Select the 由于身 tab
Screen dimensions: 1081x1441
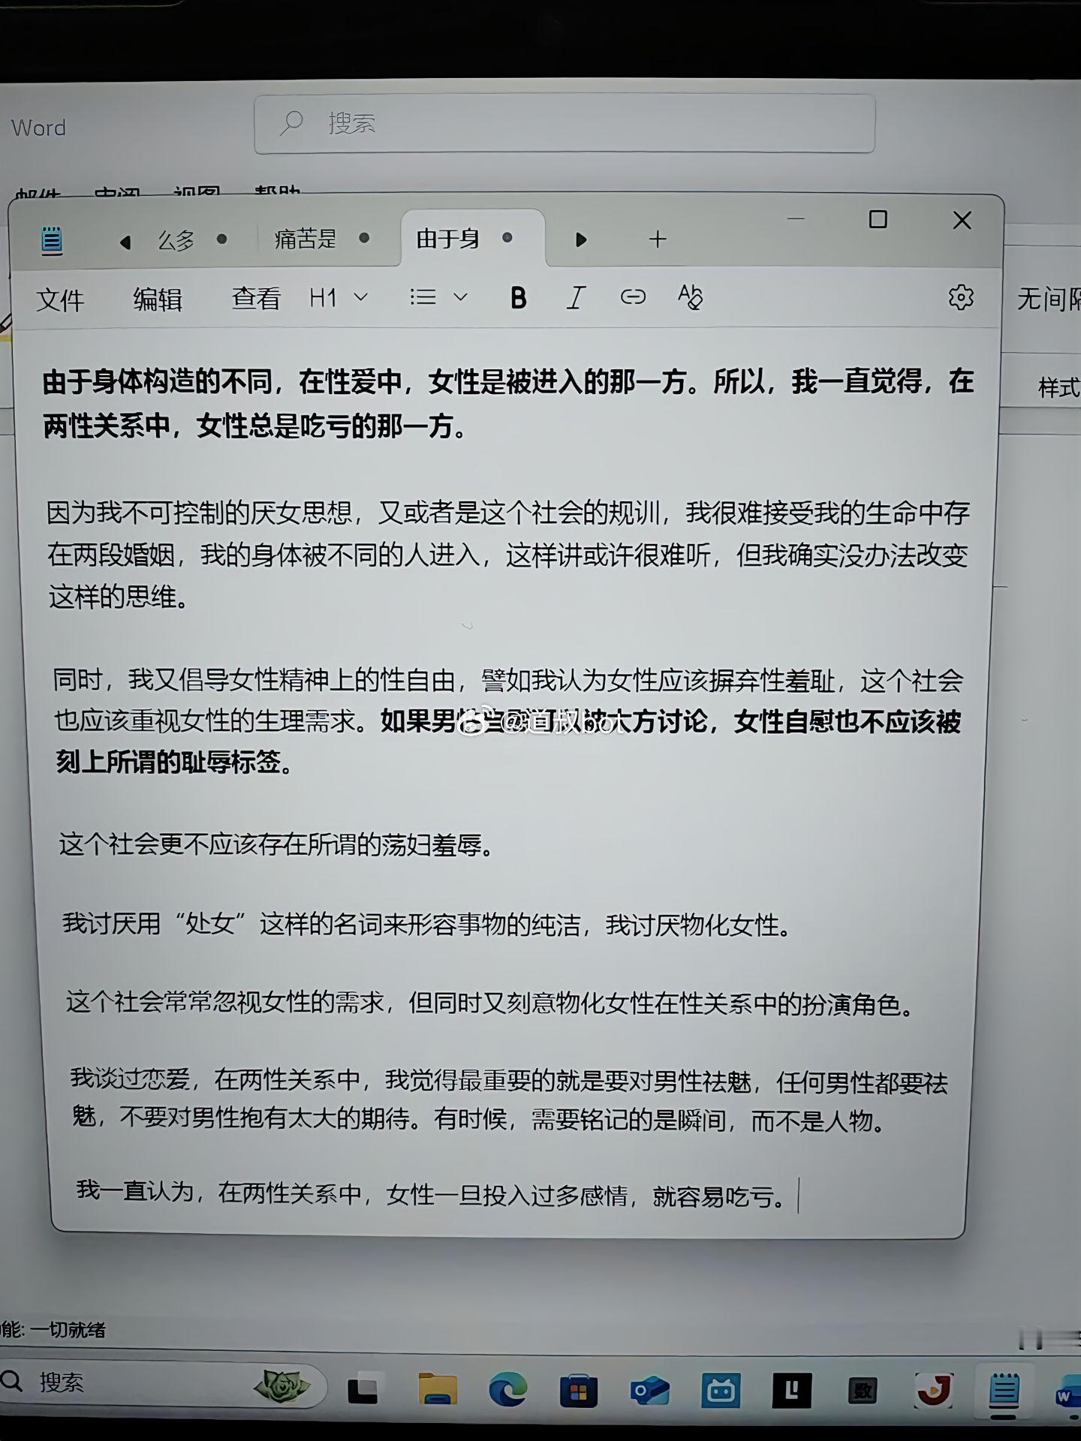448,239
